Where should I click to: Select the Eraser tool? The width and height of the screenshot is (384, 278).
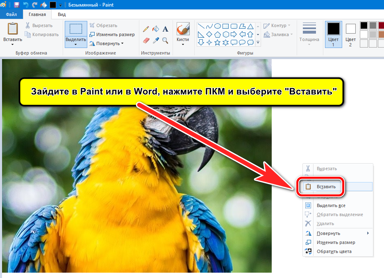pyautogui.click(x=146, y=40)
